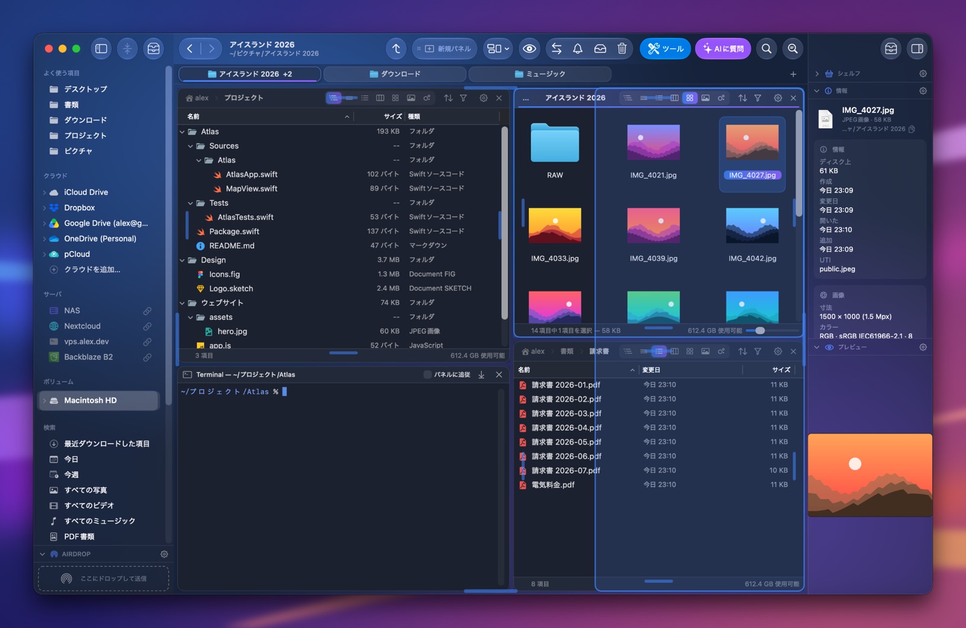Image resolution: width=966 pixels, height=628 pixels.
Task: Go back with the left arrow
Action: click(x=190, y=49)
